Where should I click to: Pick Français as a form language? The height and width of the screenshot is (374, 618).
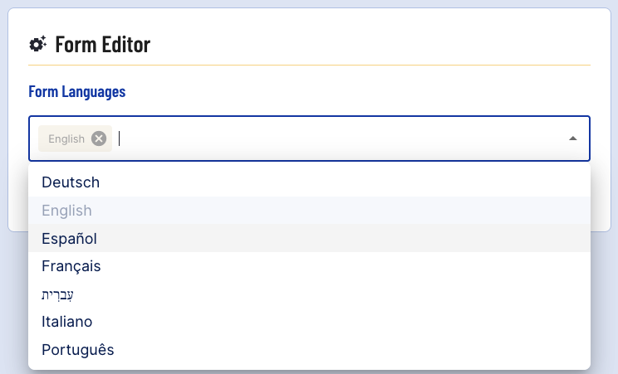pos(71,266)
